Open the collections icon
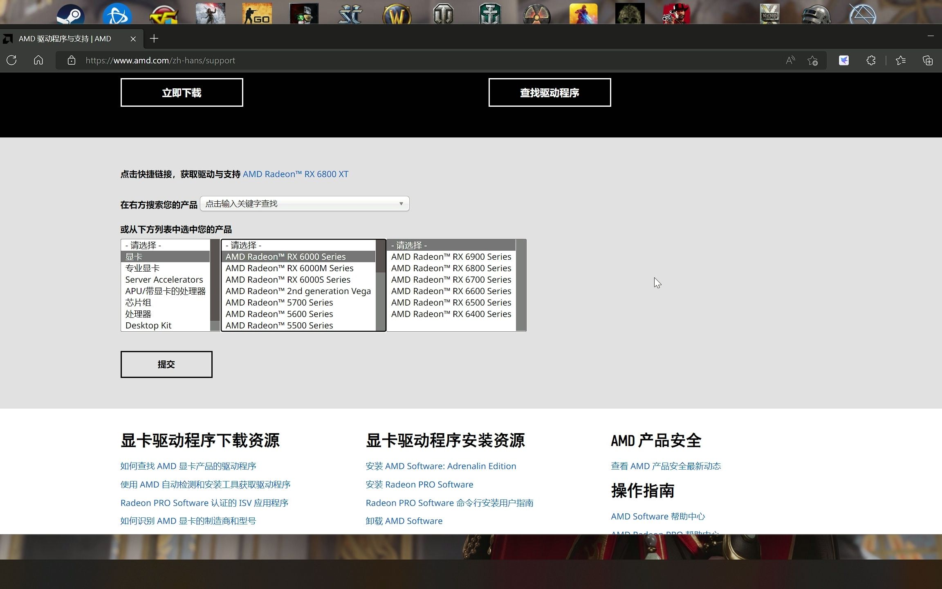Image resolution: width=942 pixels, height=589 pixels. coord(928,61)
